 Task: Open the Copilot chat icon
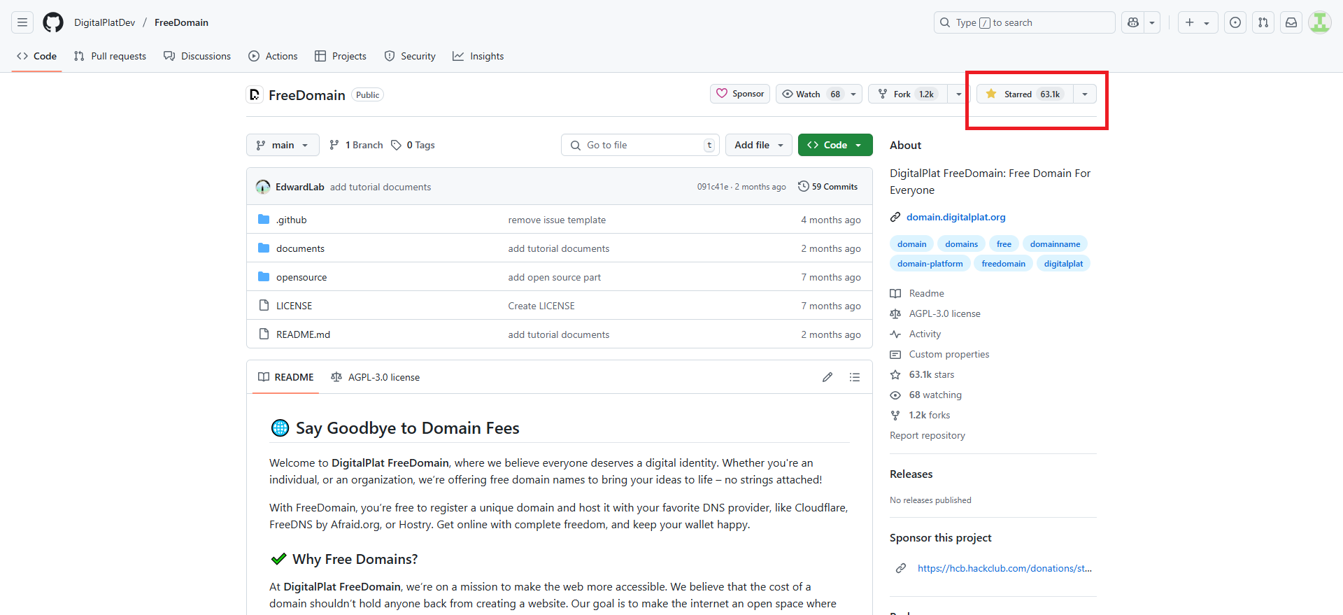point(1133,22)
